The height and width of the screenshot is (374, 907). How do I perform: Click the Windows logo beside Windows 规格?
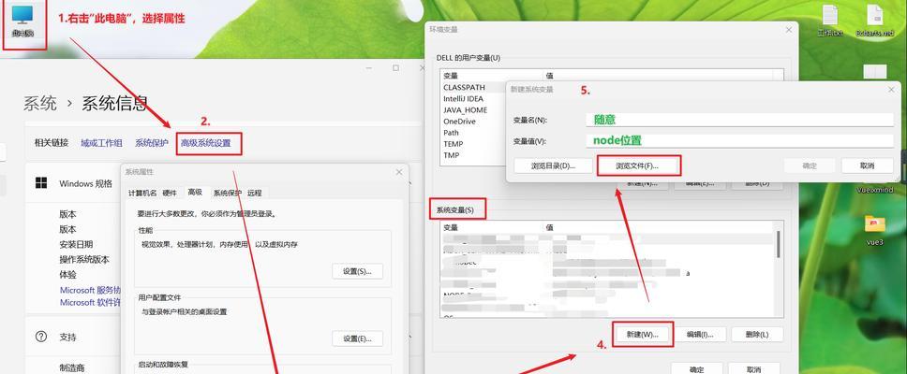point(41,183)
